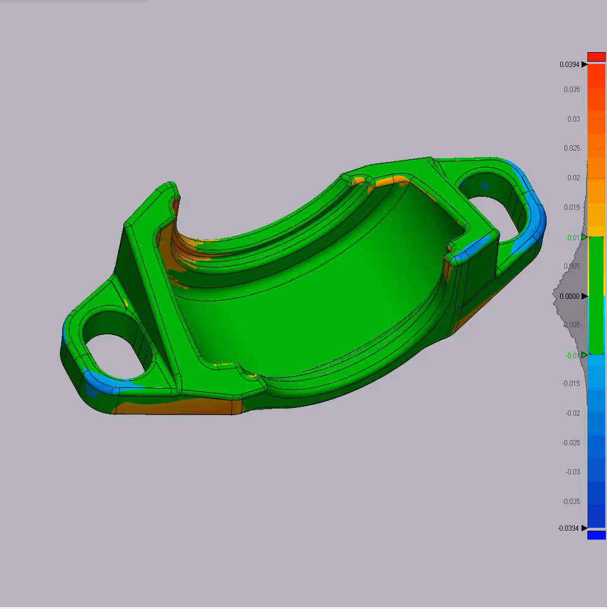Click the green in-tolerance band on color scale
The height and width of the screenshot is (609, 607).
596,296
